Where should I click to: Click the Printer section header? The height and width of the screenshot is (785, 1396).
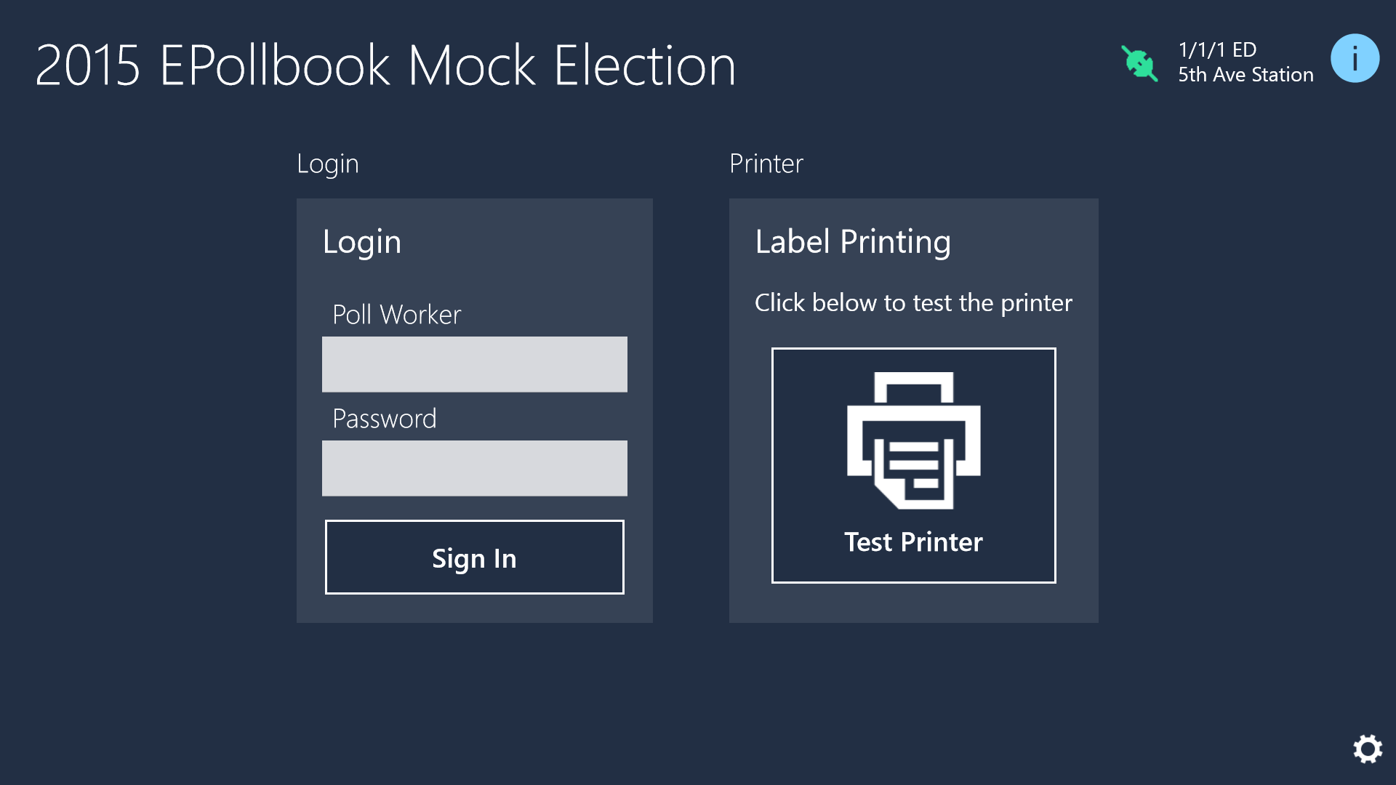[x=766, y=164]
